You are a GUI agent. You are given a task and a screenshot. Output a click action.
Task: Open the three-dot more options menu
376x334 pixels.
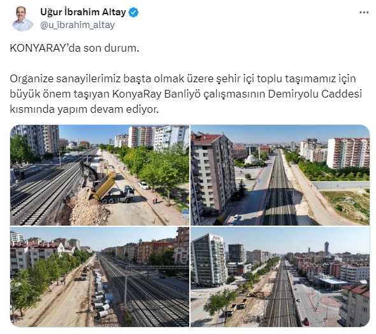coord(364,13)
